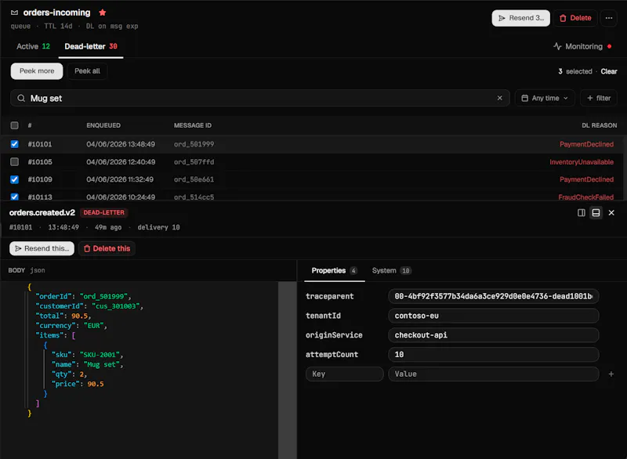The image size is (627, 459).
Task: Click the orders.created.v2 title
Action: pos(42,212)
